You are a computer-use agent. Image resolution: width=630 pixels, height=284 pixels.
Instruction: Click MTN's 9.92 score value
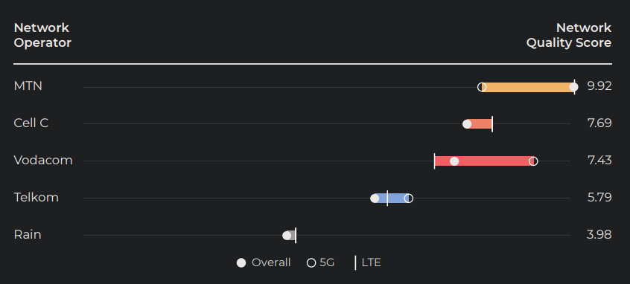coord(599,86)
